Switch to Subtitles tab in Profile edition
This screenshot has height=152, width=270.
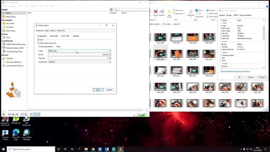(x=76, y=36)
